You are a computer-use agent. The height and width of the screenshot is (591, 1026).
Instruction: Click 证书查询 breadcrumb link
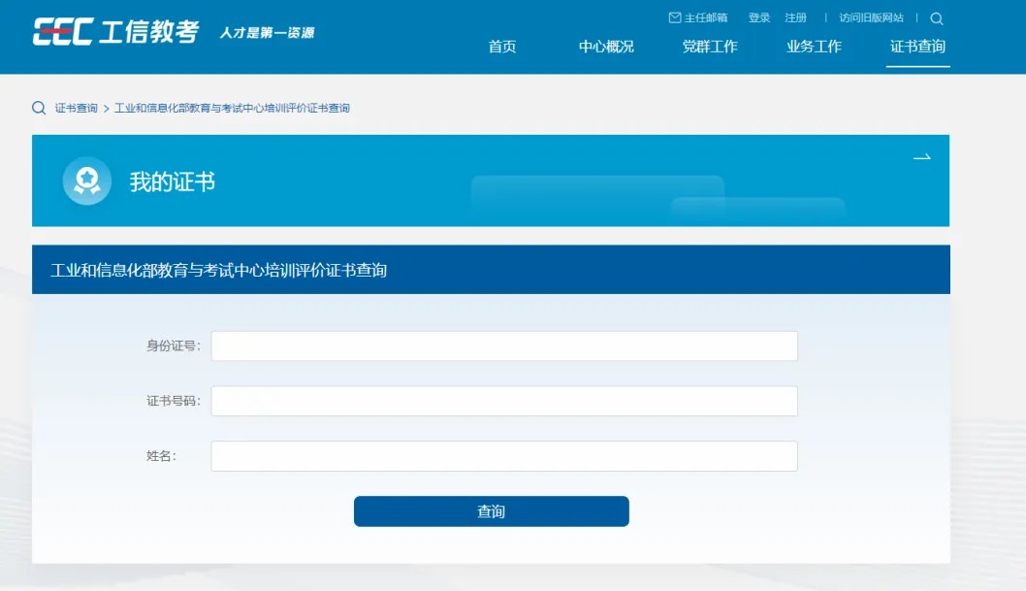(x=76, y=108)
